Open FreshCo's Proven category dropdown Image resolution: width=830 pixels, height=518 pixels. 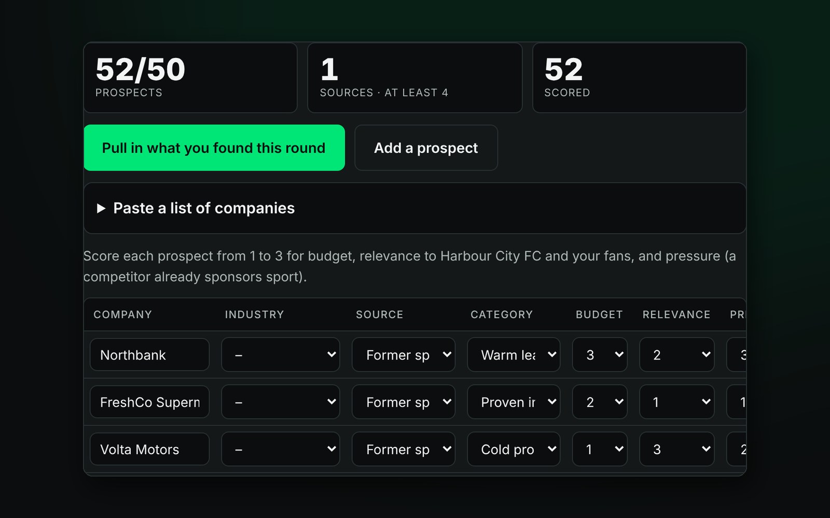click(514, 402)
